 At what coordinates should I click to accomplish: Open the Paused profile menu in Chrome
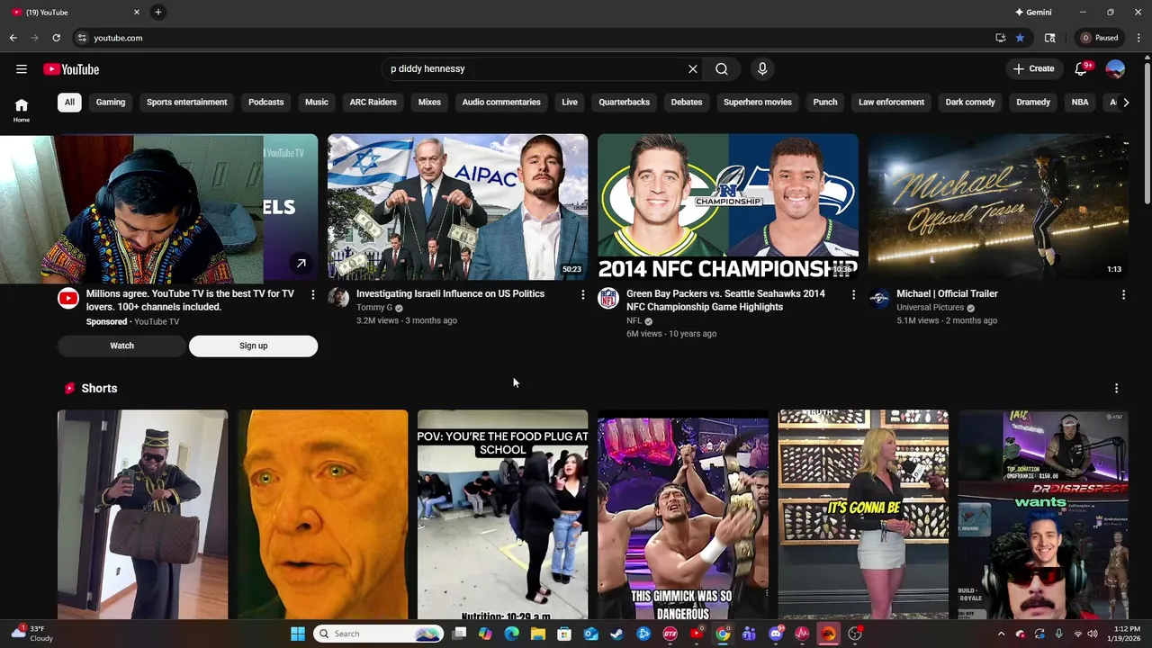point(1100,38)
